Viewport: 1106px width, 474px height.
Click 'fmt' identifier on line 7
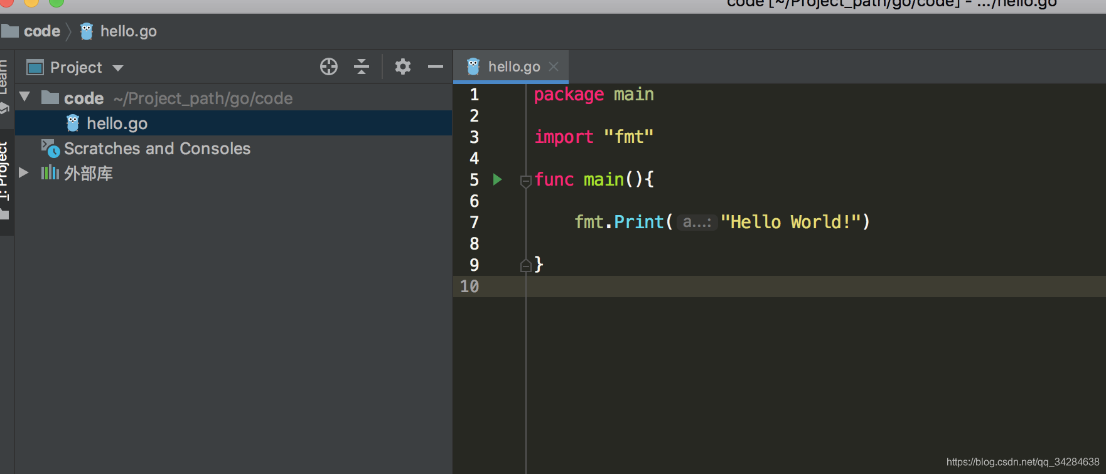pyautogui.click(x=589, y=222)
